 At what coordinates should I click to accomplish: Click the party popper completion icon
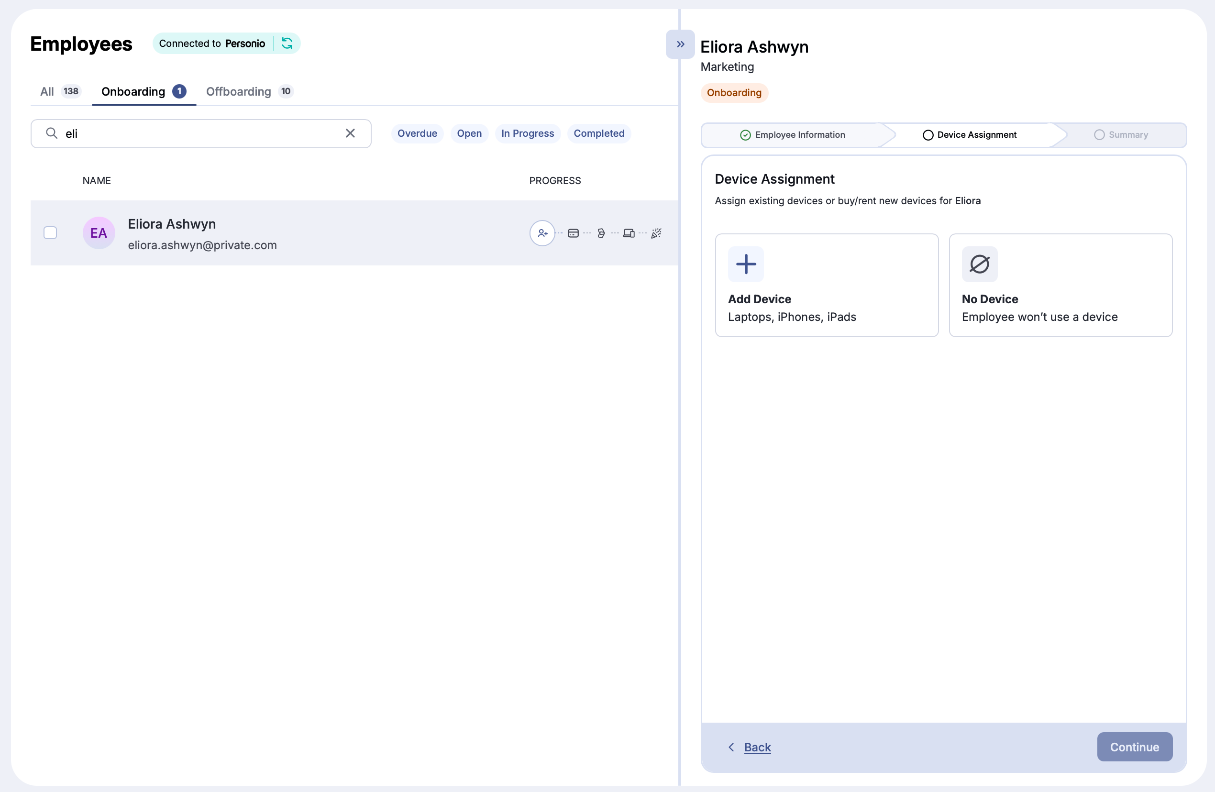[656, 233]
